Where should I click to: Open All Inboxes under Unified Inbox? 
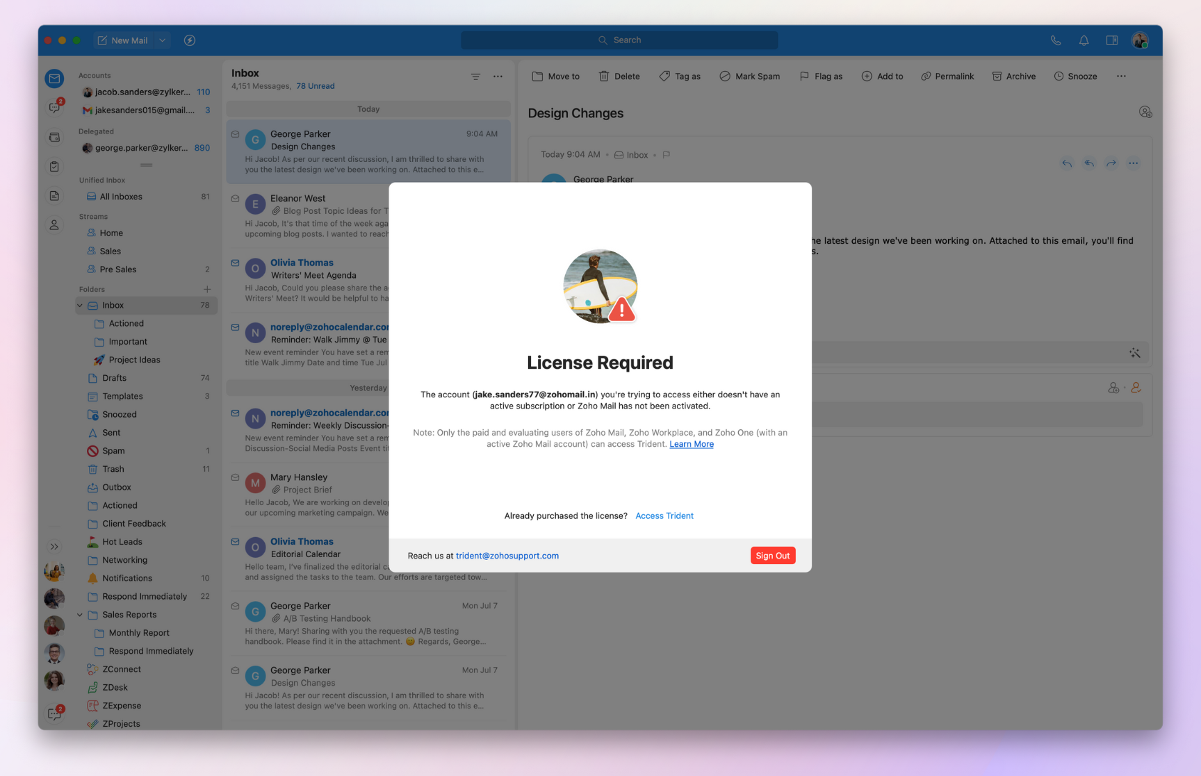pos(146,197)
